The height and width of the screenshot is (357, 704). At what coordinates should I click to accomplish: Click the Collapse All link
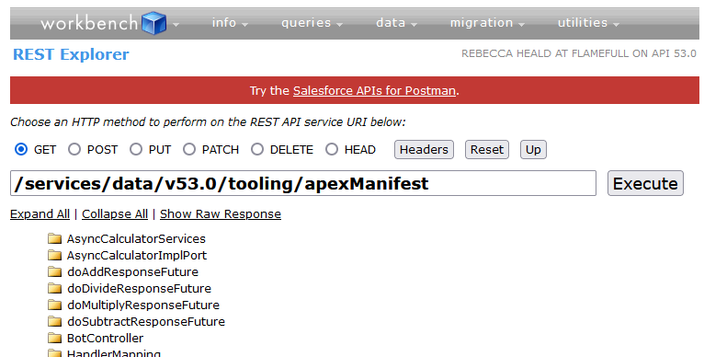[115, 214]
